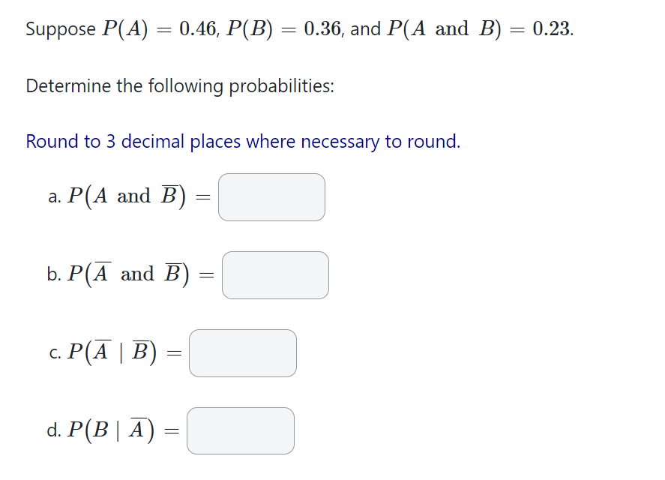This screenshot has height=480, width=665.
Task: Click inside the empty box for question d
Action: click(241, 430)
